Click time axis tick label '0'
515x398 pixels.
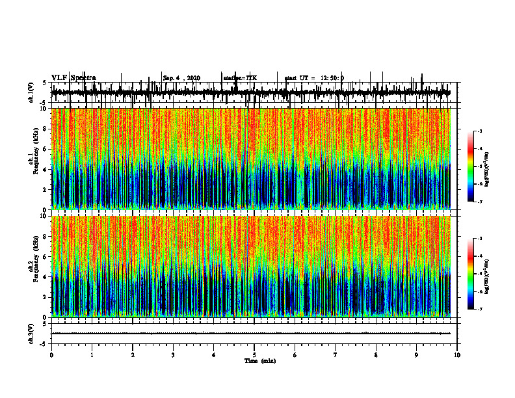click(x=51, y=355)
